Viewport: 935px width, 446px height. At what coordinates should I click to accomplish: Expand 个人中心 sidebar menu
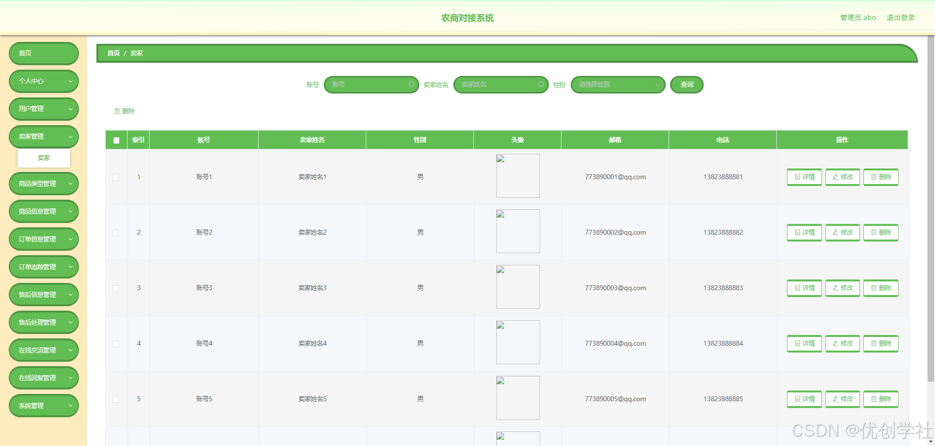tap(44, 81)
